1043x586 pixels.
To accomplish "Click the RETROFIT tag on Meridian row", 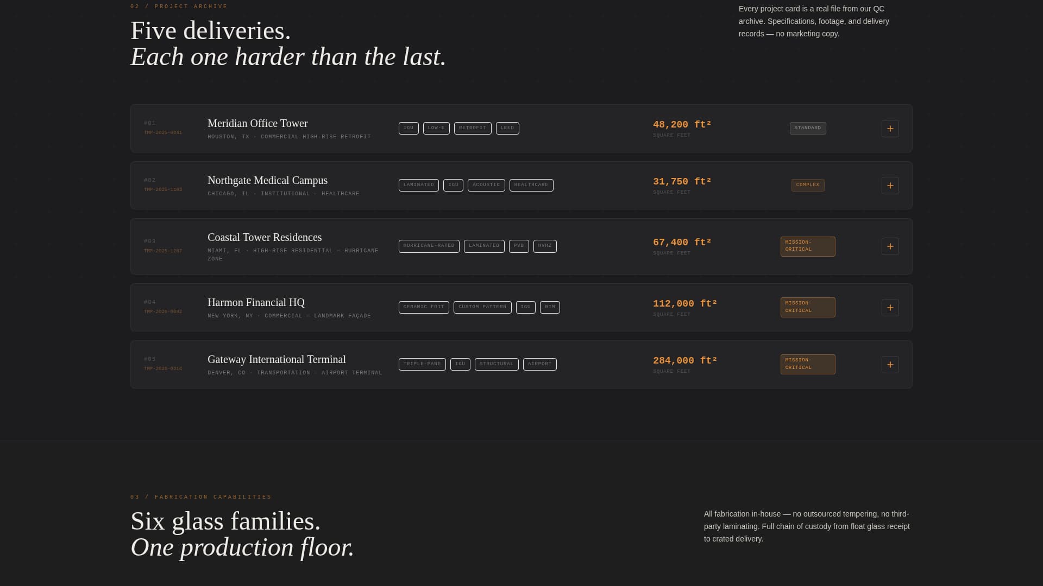I will tap(473, 129).
